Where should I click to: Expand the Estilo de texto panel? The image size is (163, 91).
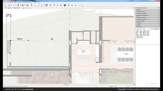[148, 21]
